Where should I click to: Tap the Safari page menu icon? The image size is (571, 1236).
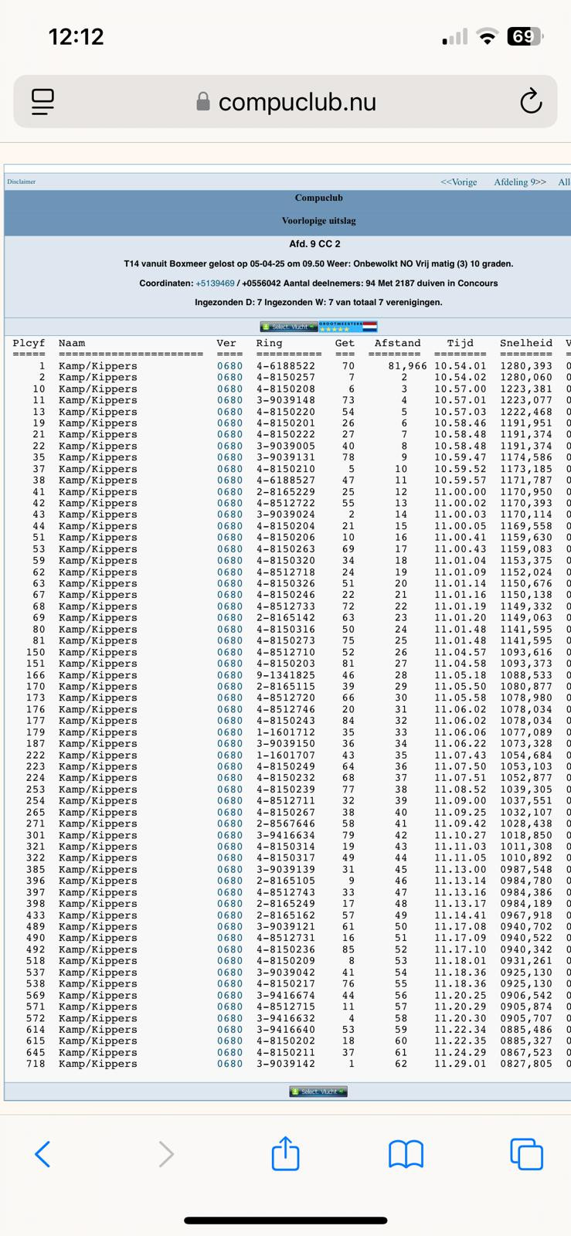43,101
